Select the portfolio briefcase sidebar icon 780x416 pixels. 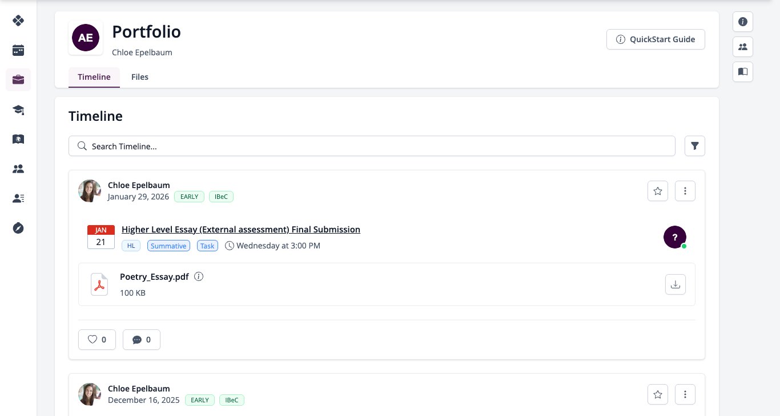[x=18, y=80]
